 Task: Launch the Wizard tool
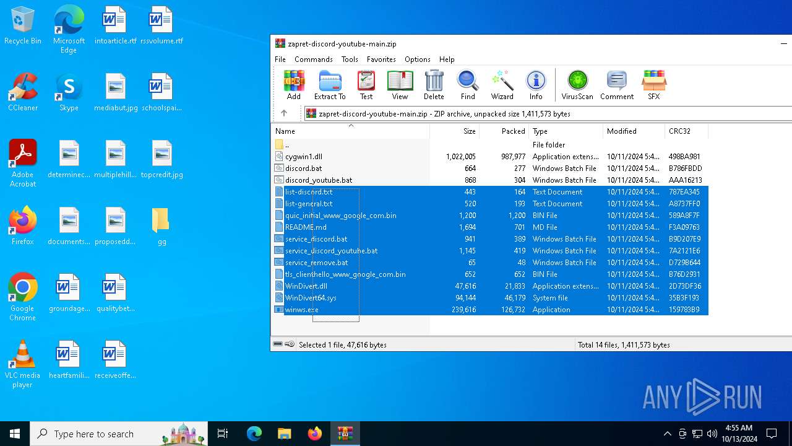502,85
